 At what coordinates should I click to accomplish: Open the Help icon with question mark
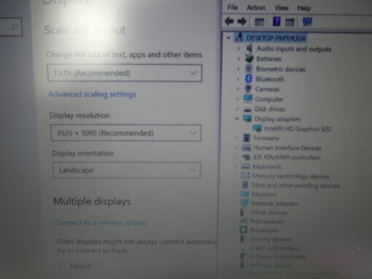(276, 22)
